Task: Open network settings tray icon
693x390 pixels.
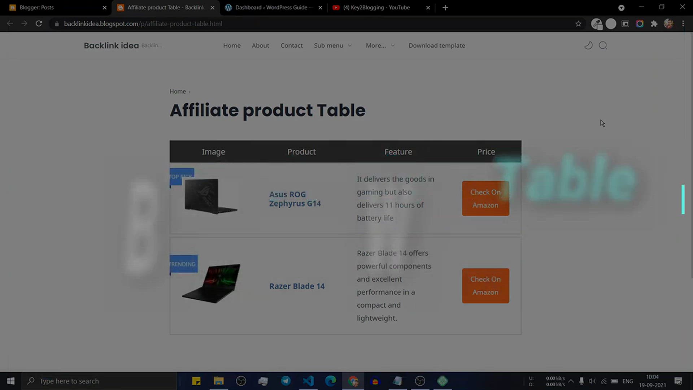Action: (603, 381)
